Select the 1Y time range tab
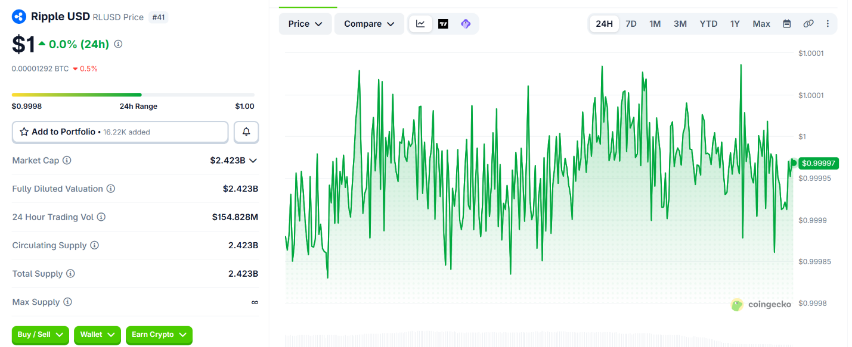 pos(735,24)
